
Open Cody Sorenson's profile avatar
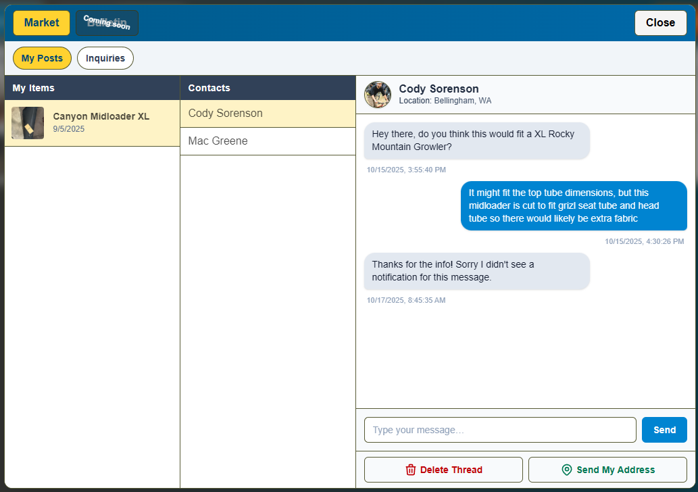[x=377, y=95]
